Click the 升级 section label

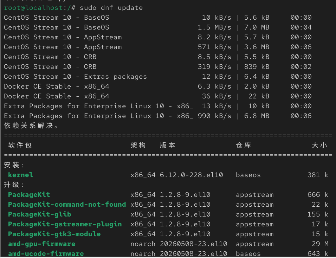[x=14, y=185]
